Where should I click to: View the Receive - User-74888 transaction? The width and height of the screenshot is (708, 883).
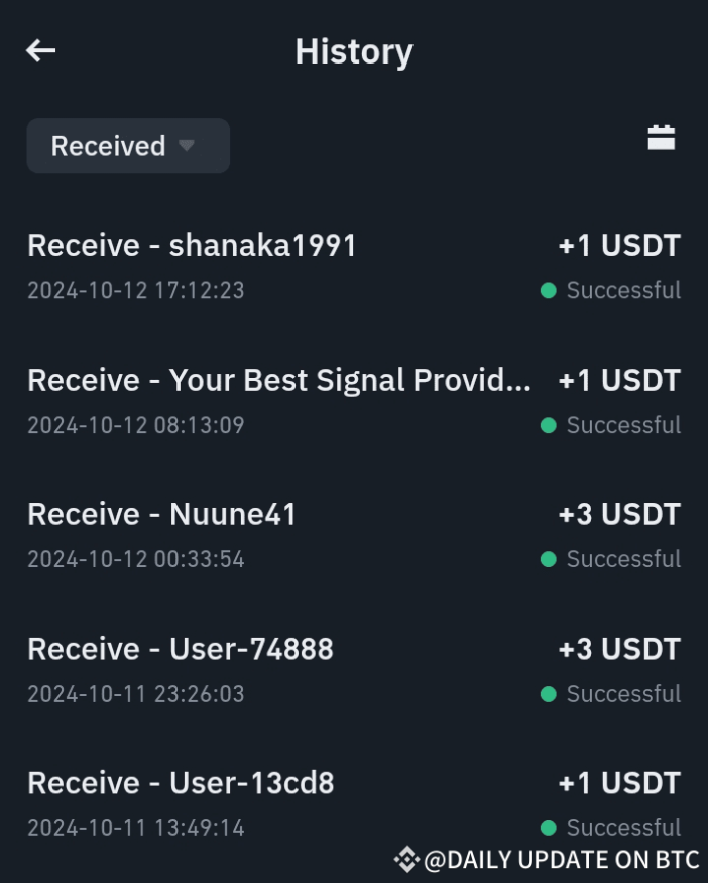181,649
